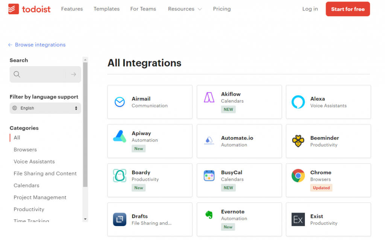Open the Beeminder bee icon
The image size is (385, 240).
298,141
